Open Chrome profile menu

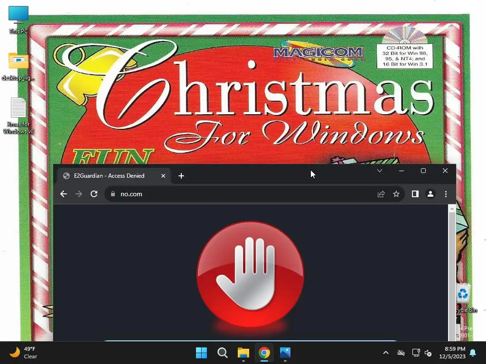(x=430, y=194)
